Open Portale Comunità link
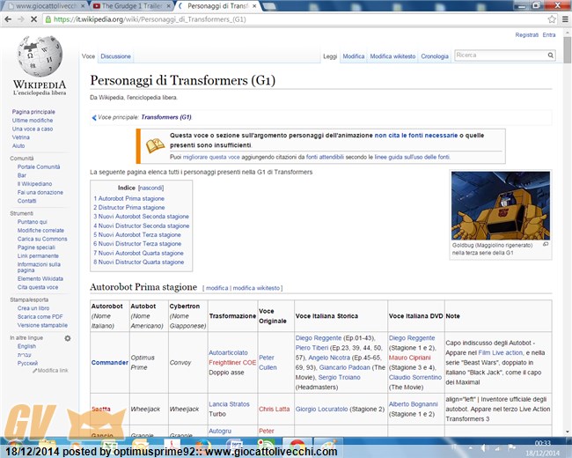This screenshot has height=458, width=572. point(39,166)
